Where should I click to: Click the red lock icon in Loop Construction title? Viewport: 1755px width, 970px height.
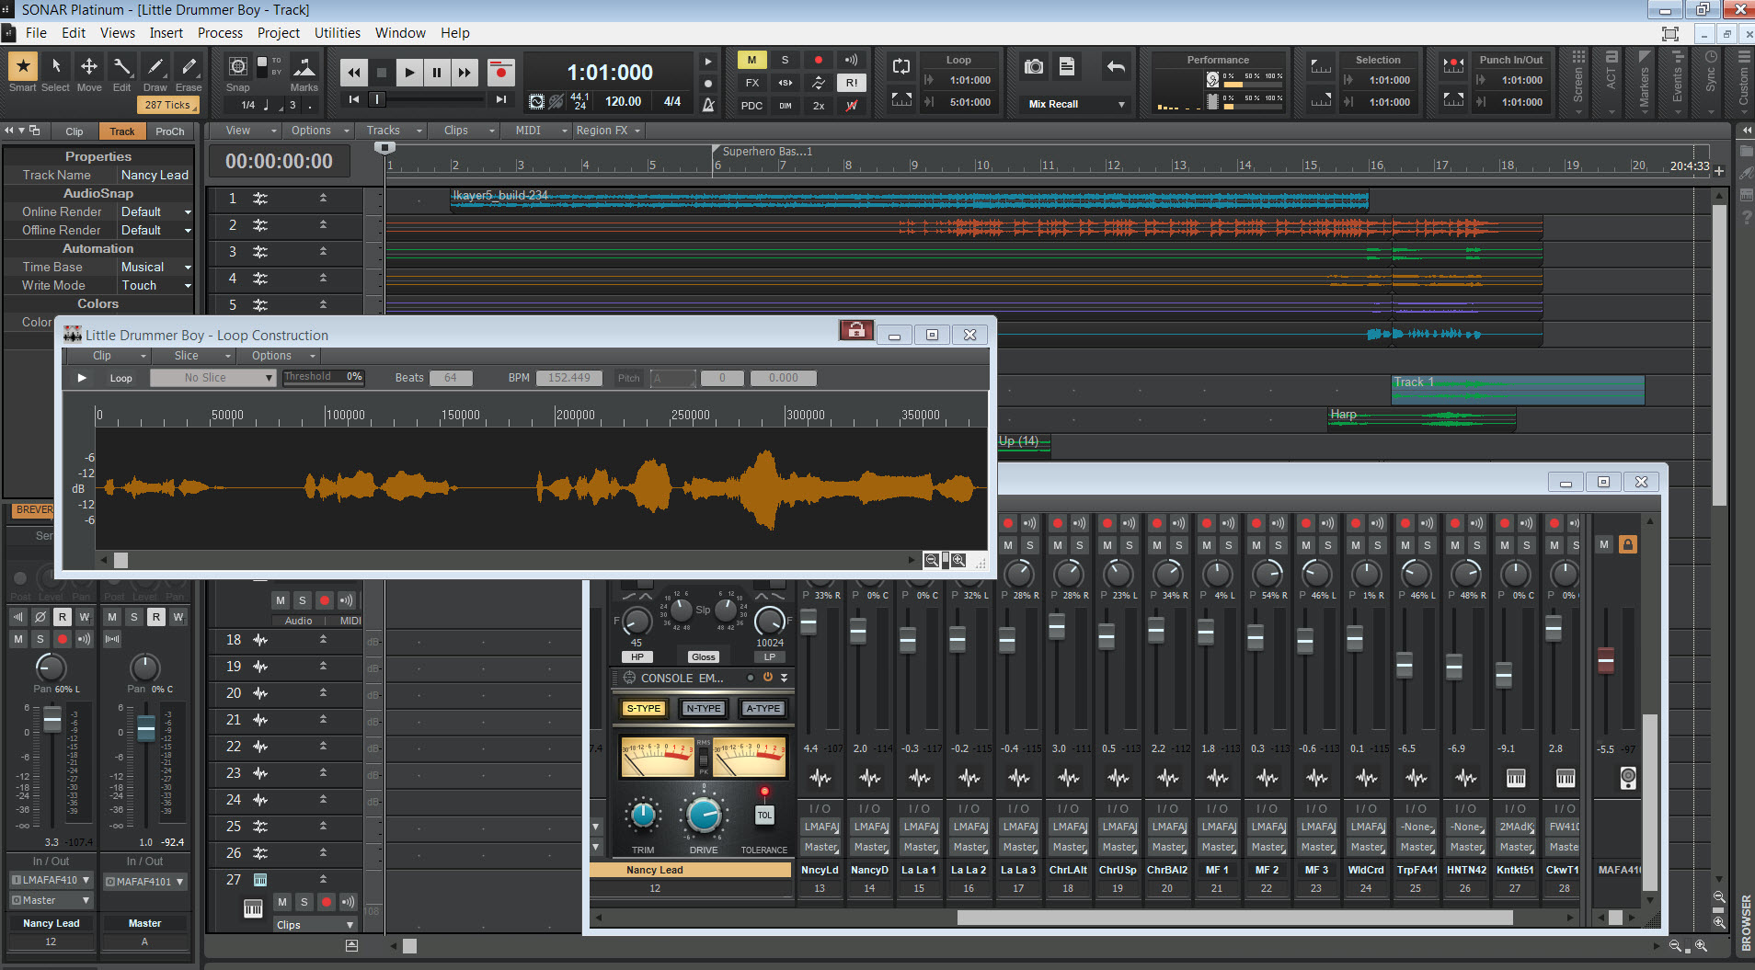[855, 331]
